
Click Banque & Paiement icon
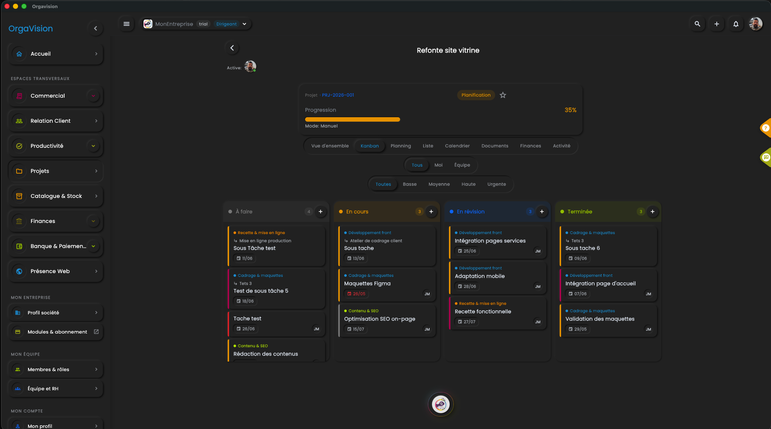[x=19, y=246]
